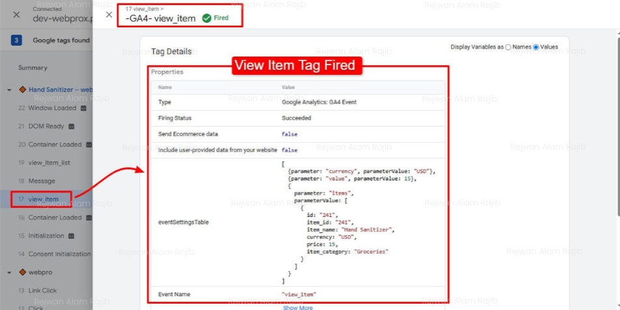Collapse the Hand Sanitizer page event tree

point(9,90)
